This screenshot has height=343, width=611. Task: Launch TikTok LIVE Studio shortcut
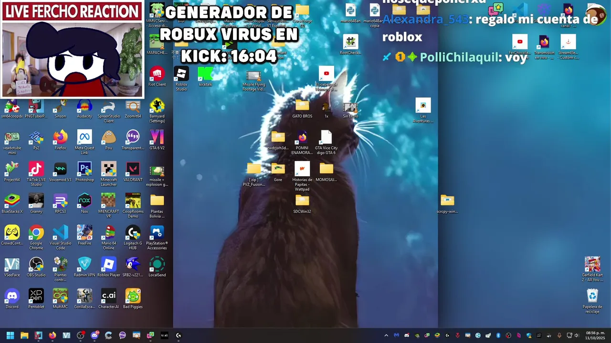pyautogui.click(x=36, y=174)
